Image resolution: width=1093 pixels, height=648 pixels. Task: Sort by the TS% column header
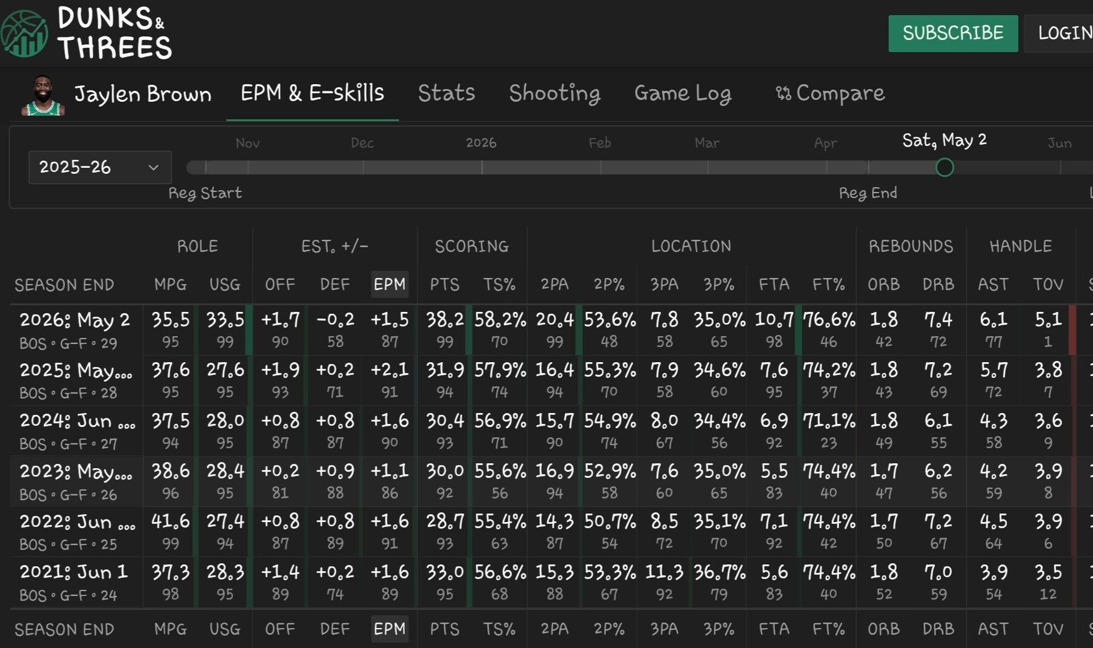(499, 284)
